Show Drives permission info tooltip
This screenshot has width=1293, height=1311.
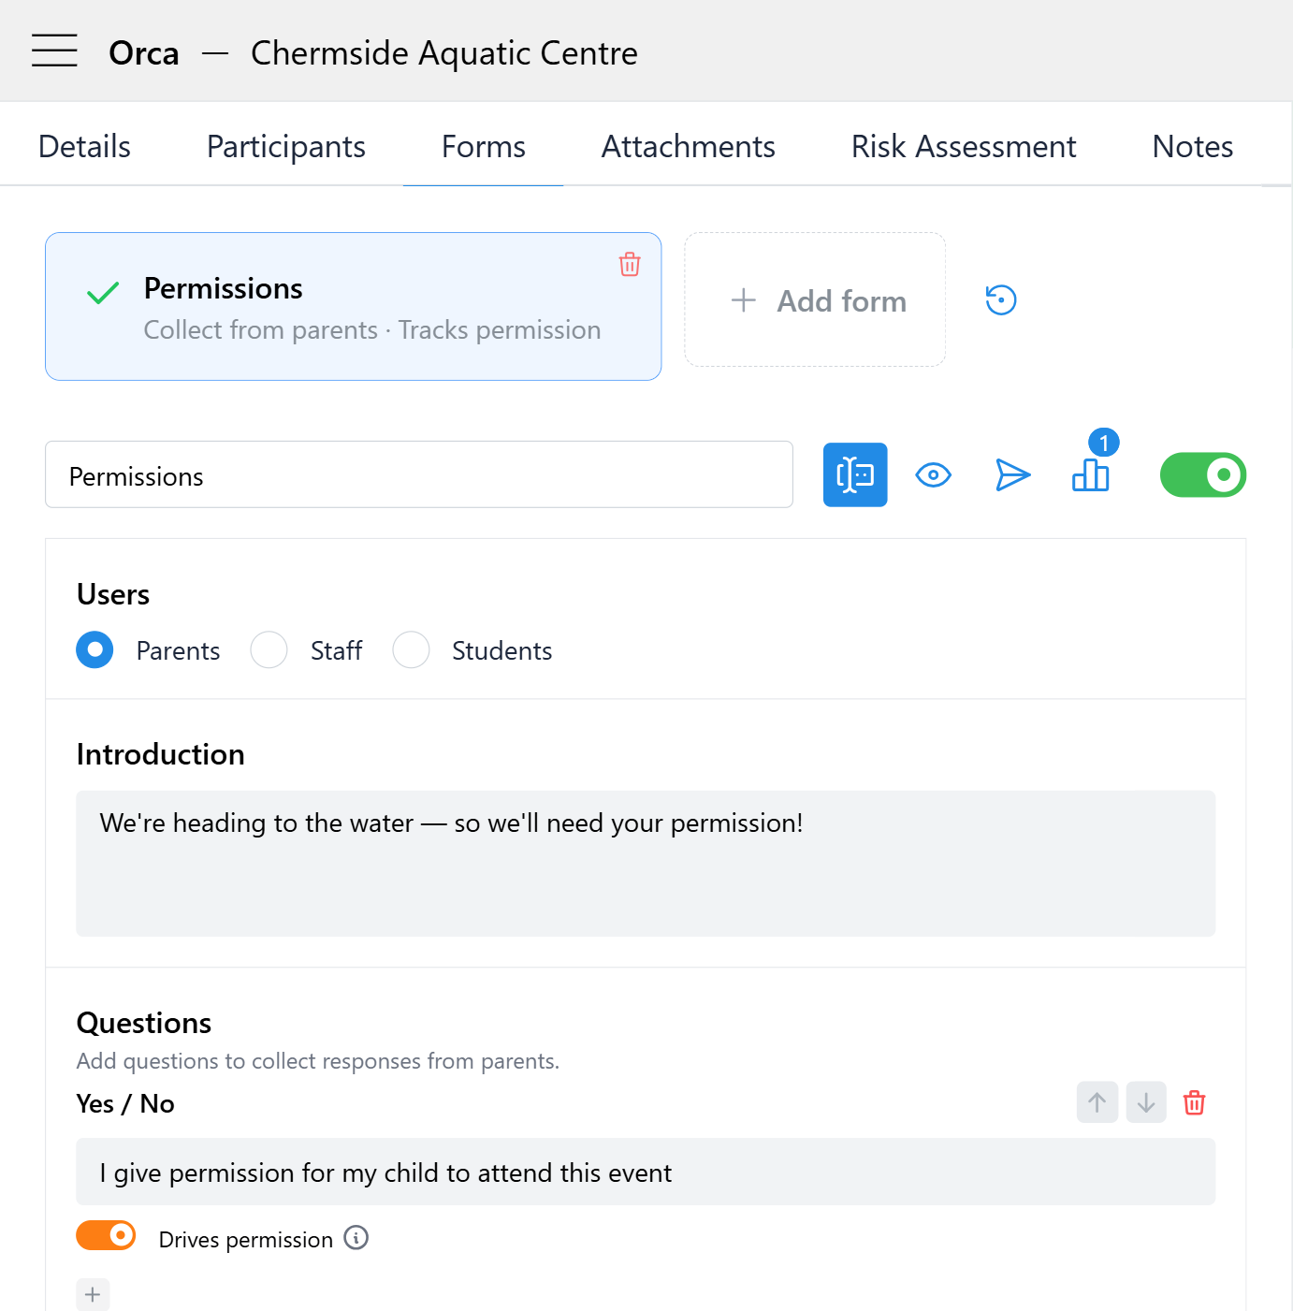click(356, 1238)
